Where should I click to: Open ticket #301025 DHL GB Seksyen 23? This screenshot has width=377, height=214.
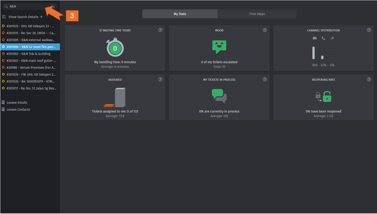tap(30, 26)
